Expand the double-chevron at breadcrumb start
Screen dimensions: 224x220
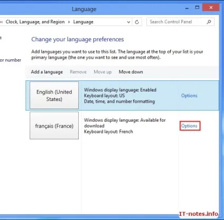click(x=2, y=22)
